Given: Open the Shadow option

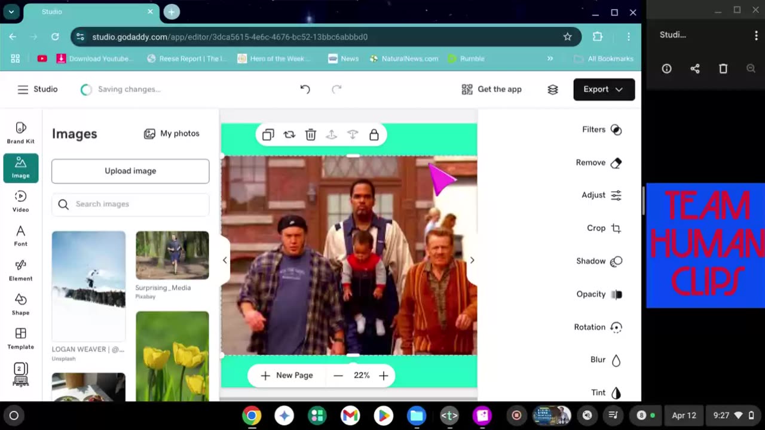Looking at the screenshot, I should [x=599, y=261].
